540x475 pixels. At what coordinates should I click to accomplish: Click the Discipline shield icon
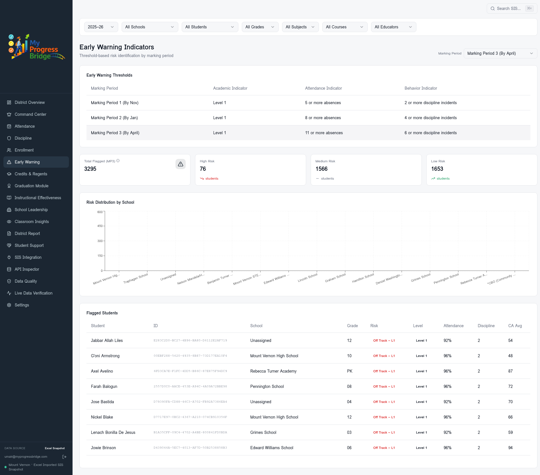(9, 138)
